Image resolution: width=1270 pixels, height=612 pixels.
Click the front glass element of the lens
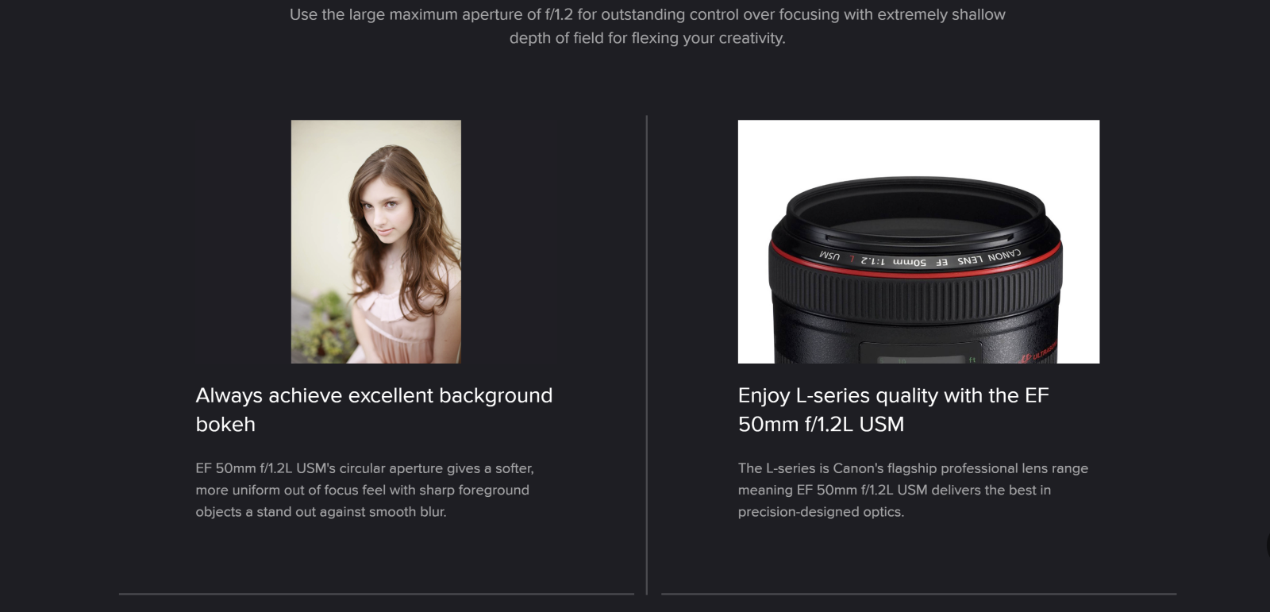pyautogui.click(x=915, y=213)
